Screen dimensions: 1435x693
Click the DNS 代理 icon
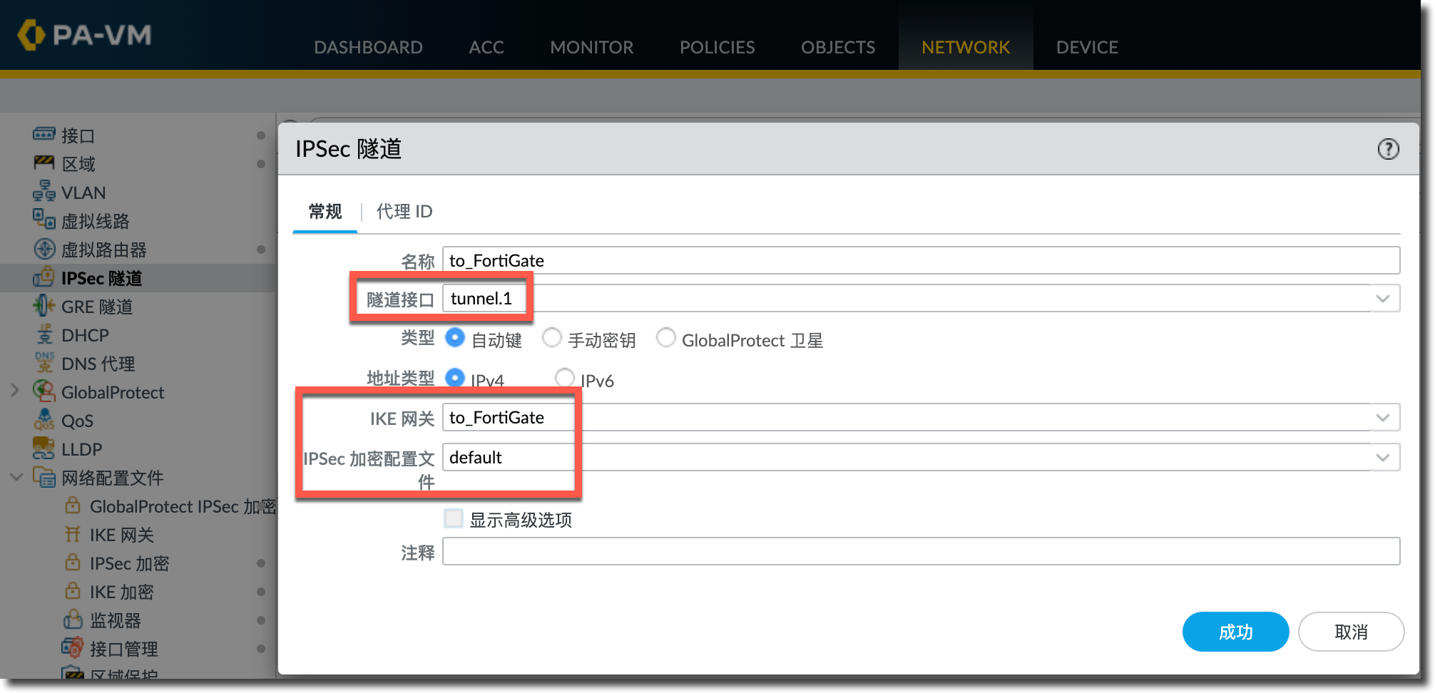[x=44, y=363]
